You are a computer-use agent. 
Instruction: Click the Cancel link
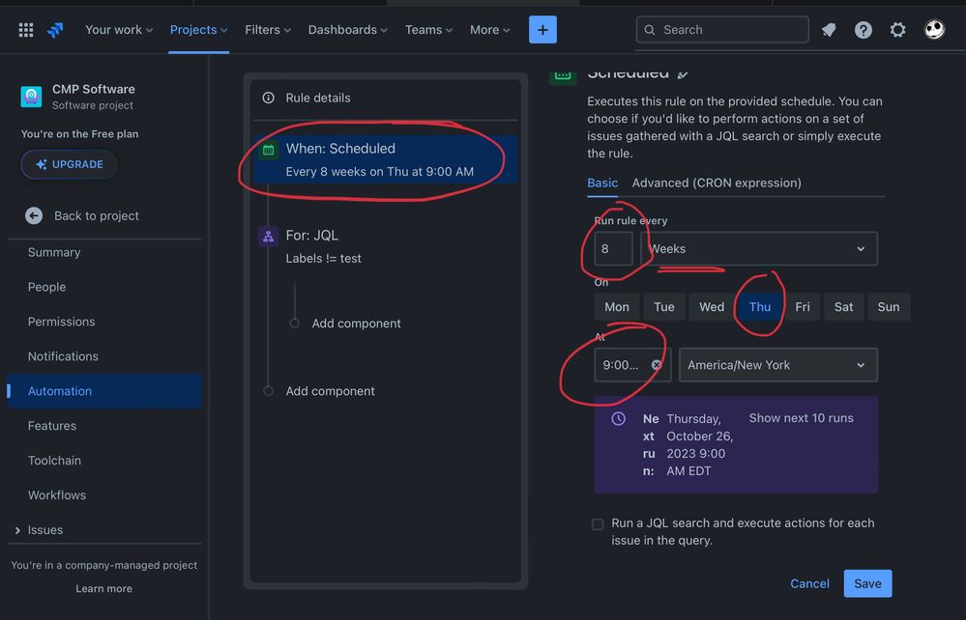(x=809, y=583)
